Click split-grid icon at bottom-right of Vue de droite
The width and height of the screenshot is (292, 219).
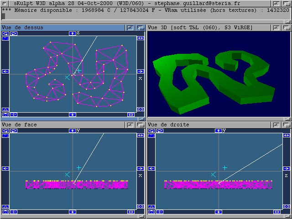pos(277,212)
